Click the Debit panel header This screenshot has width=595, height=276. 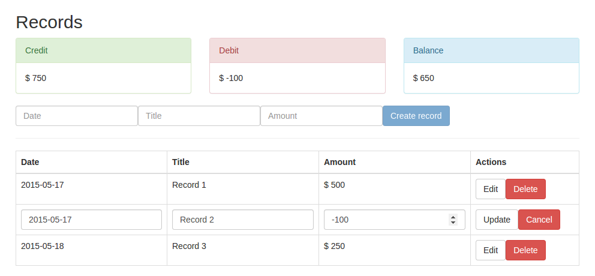[x=297, y=50]
